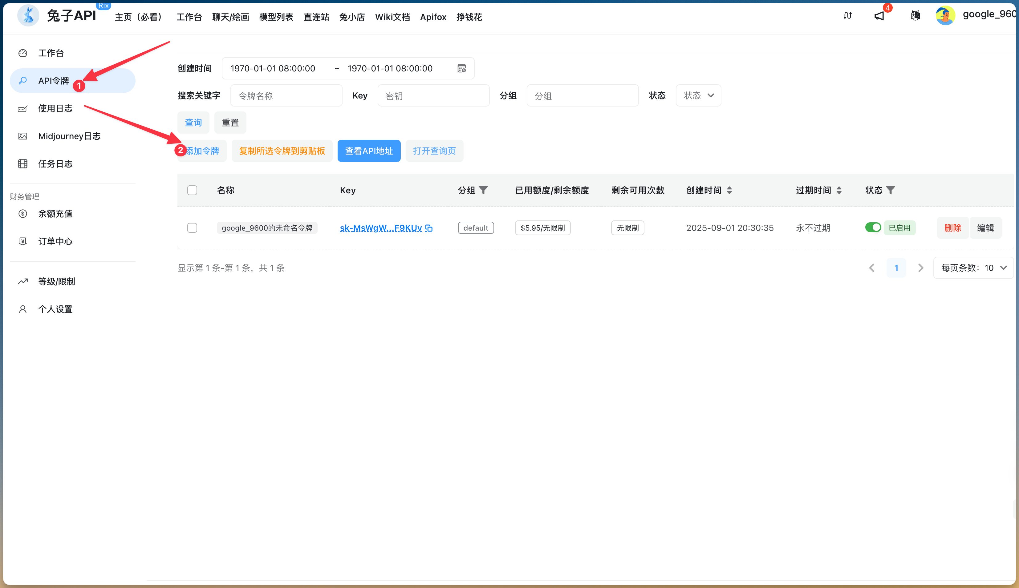Open the 订单中心 order center
Screen dimensions: 1019x588
55,241
